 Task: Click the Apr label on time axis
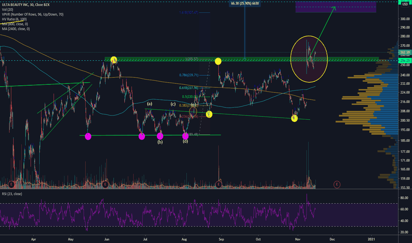click(x=33, y=239)
